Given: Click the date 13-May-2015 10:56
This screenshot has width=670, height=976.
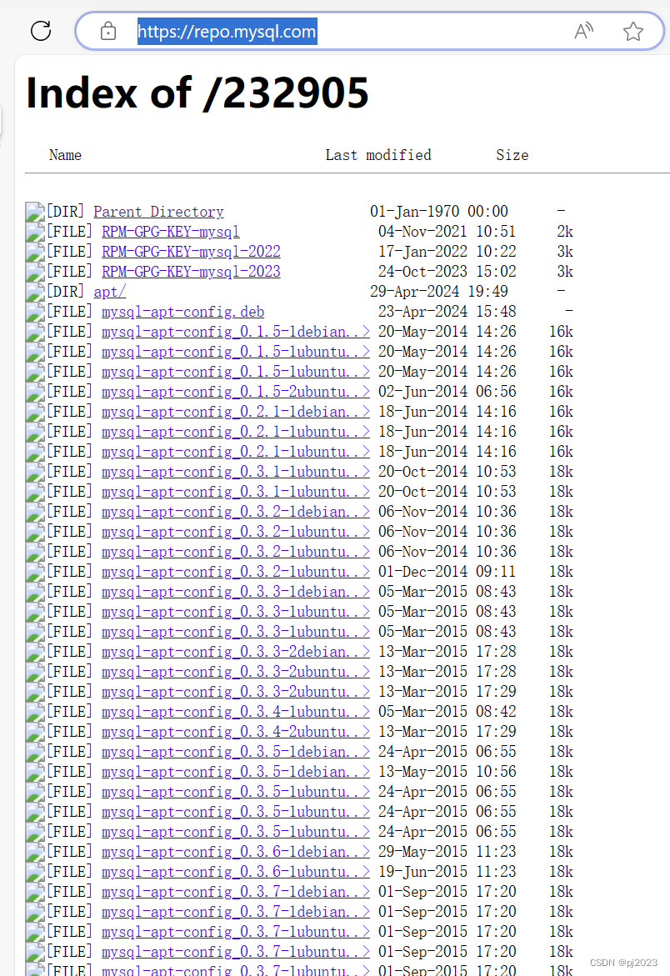Looking at the screenshot, I should click(x=447, y=771).
